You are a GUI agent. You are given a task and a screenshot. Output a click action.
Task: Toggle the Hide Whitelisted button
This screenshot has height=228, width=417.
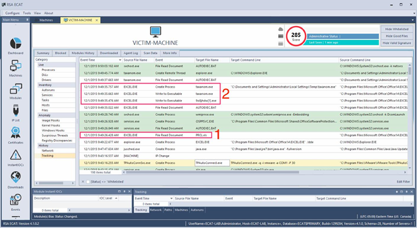tap(397, 29)
